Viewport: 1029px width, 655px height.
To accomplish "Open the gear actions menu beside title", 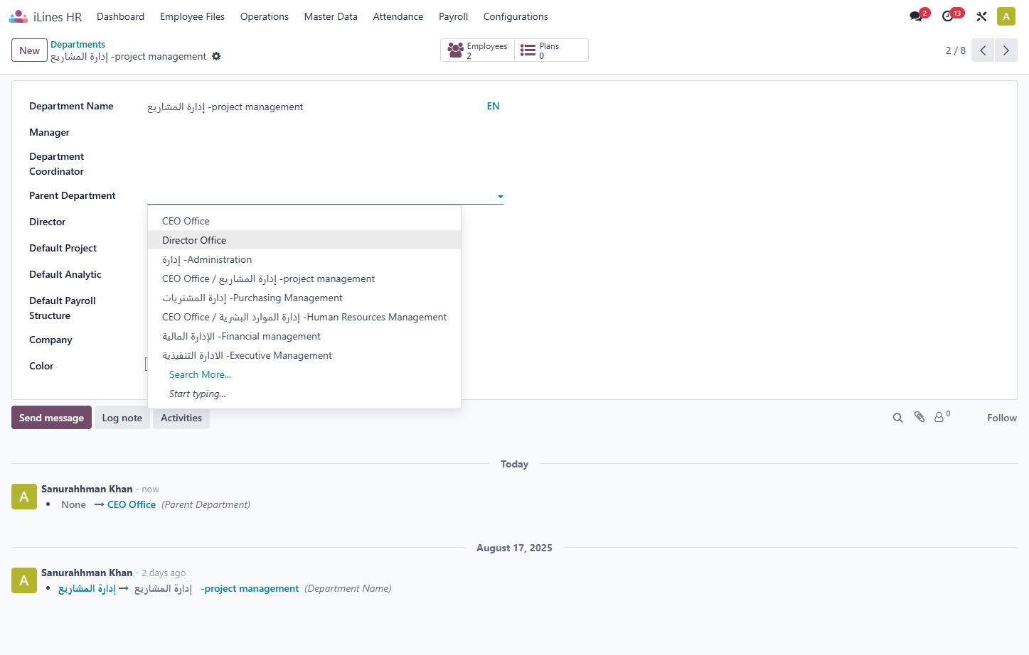I will [x=216, y=56].
